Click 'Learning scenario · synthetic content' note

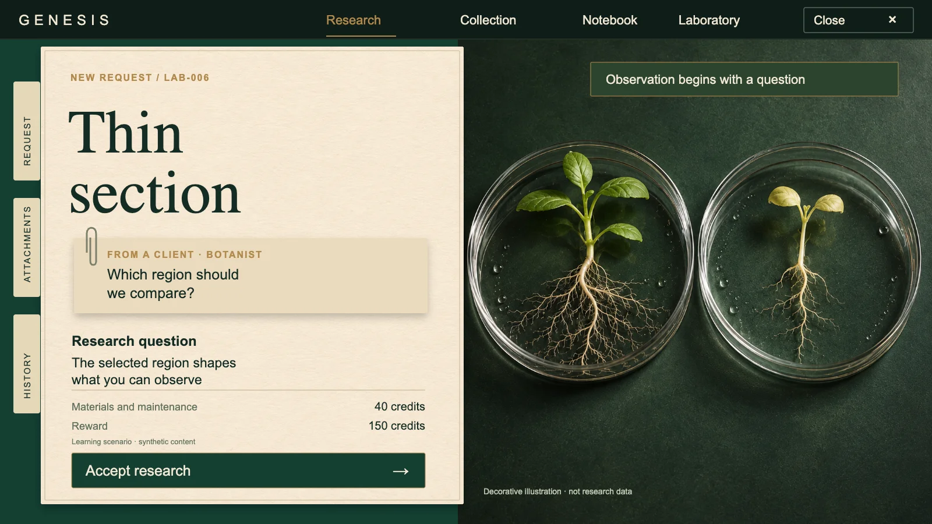[133, 442]
